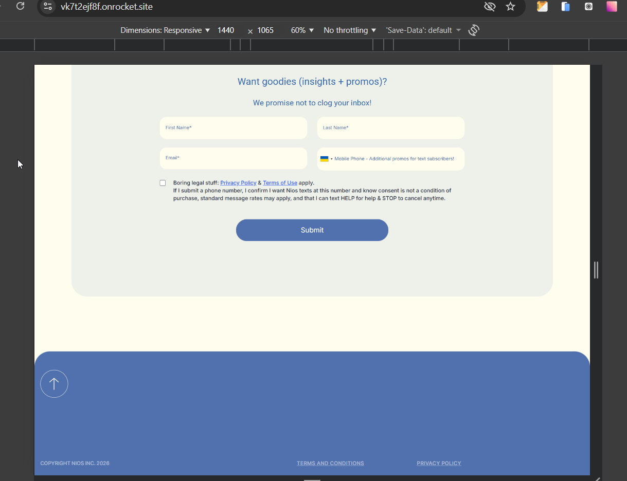Open the blue document extension icon
627x481 pixels.
point(566,7)
